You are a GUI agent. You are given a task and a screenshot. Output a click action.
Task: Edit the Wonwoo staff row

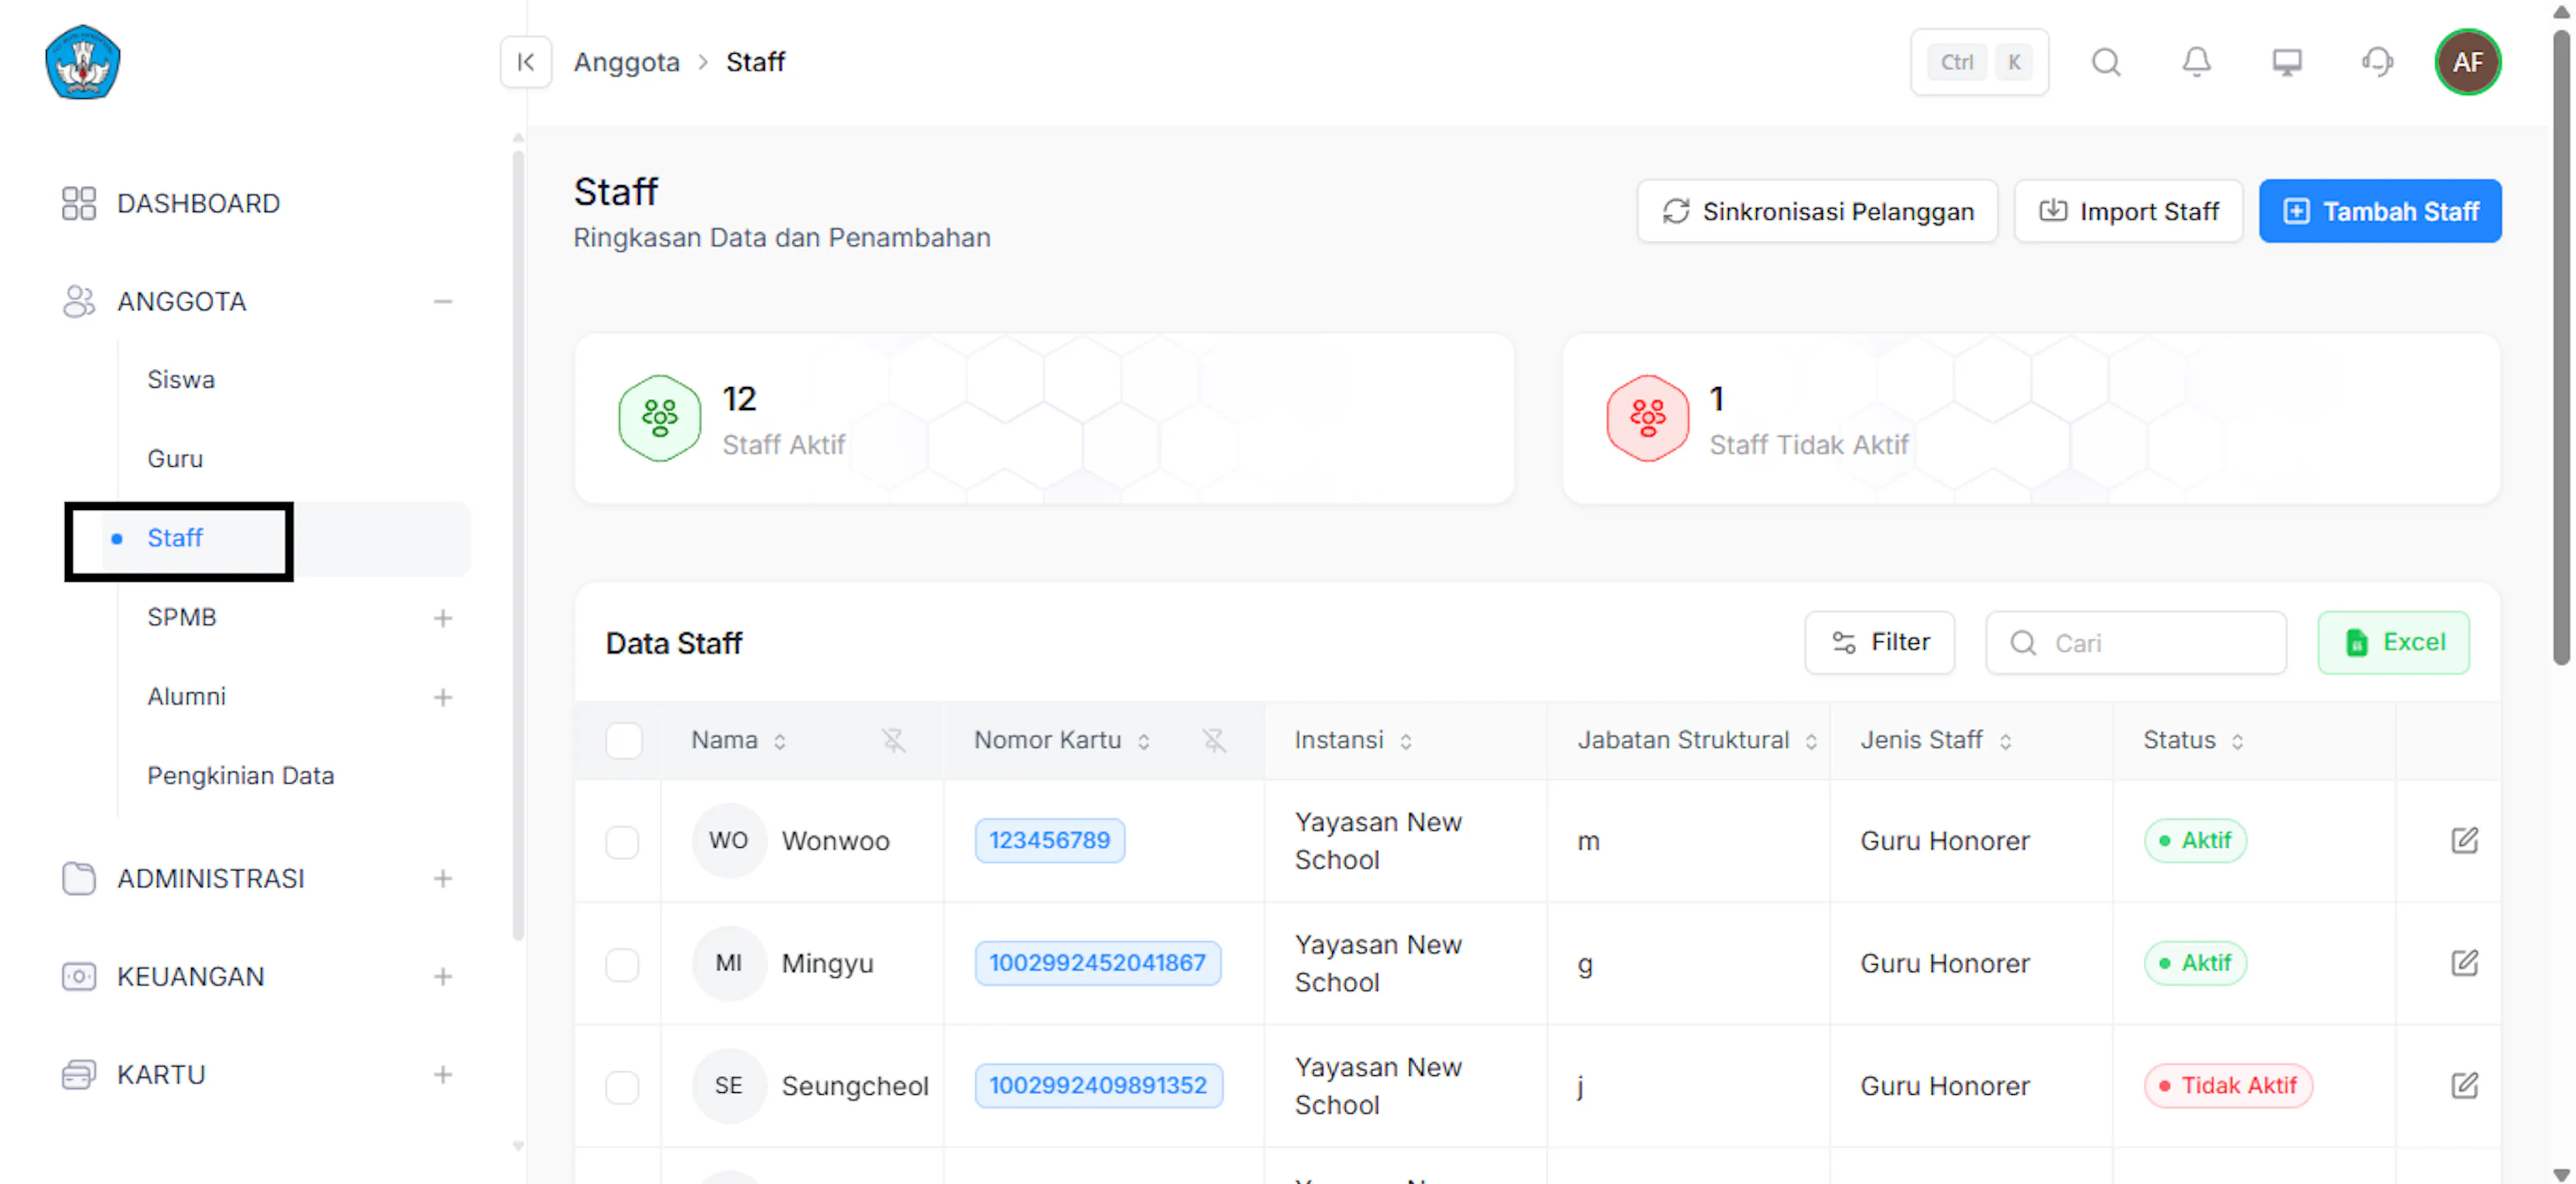tap(2465, 840)
